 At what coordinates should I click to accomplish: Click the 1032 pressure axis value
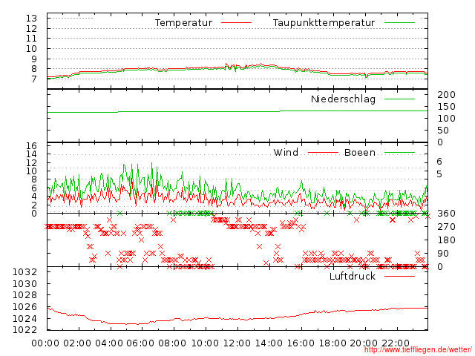coord(24,272)
